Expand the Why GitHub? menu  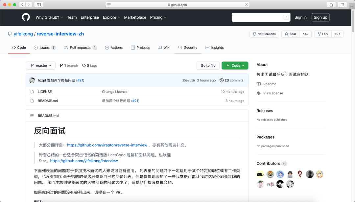(49, 17)
